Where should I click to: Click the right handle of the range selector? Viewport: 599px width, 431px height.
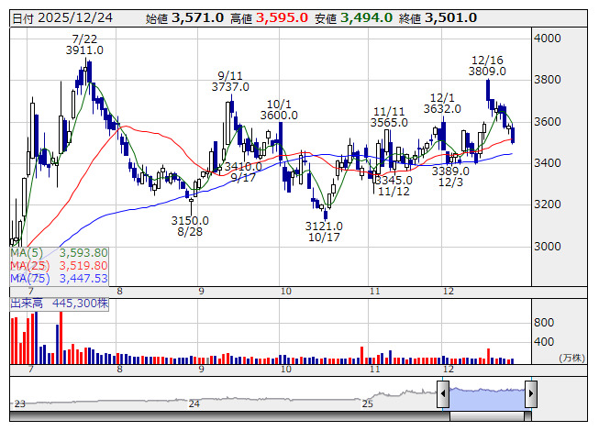(530, 395)
